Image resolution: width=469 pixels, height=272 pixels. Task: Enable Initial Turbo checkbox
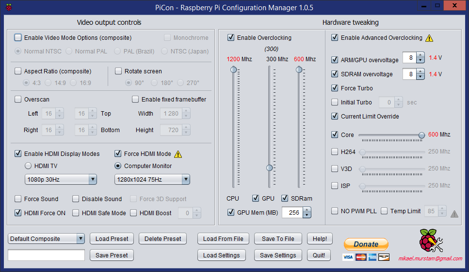[x=335, y=102]
